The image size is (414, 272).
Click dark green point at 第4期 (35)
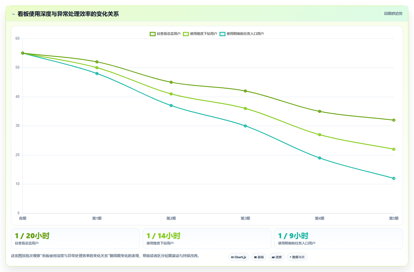(320, 111)
